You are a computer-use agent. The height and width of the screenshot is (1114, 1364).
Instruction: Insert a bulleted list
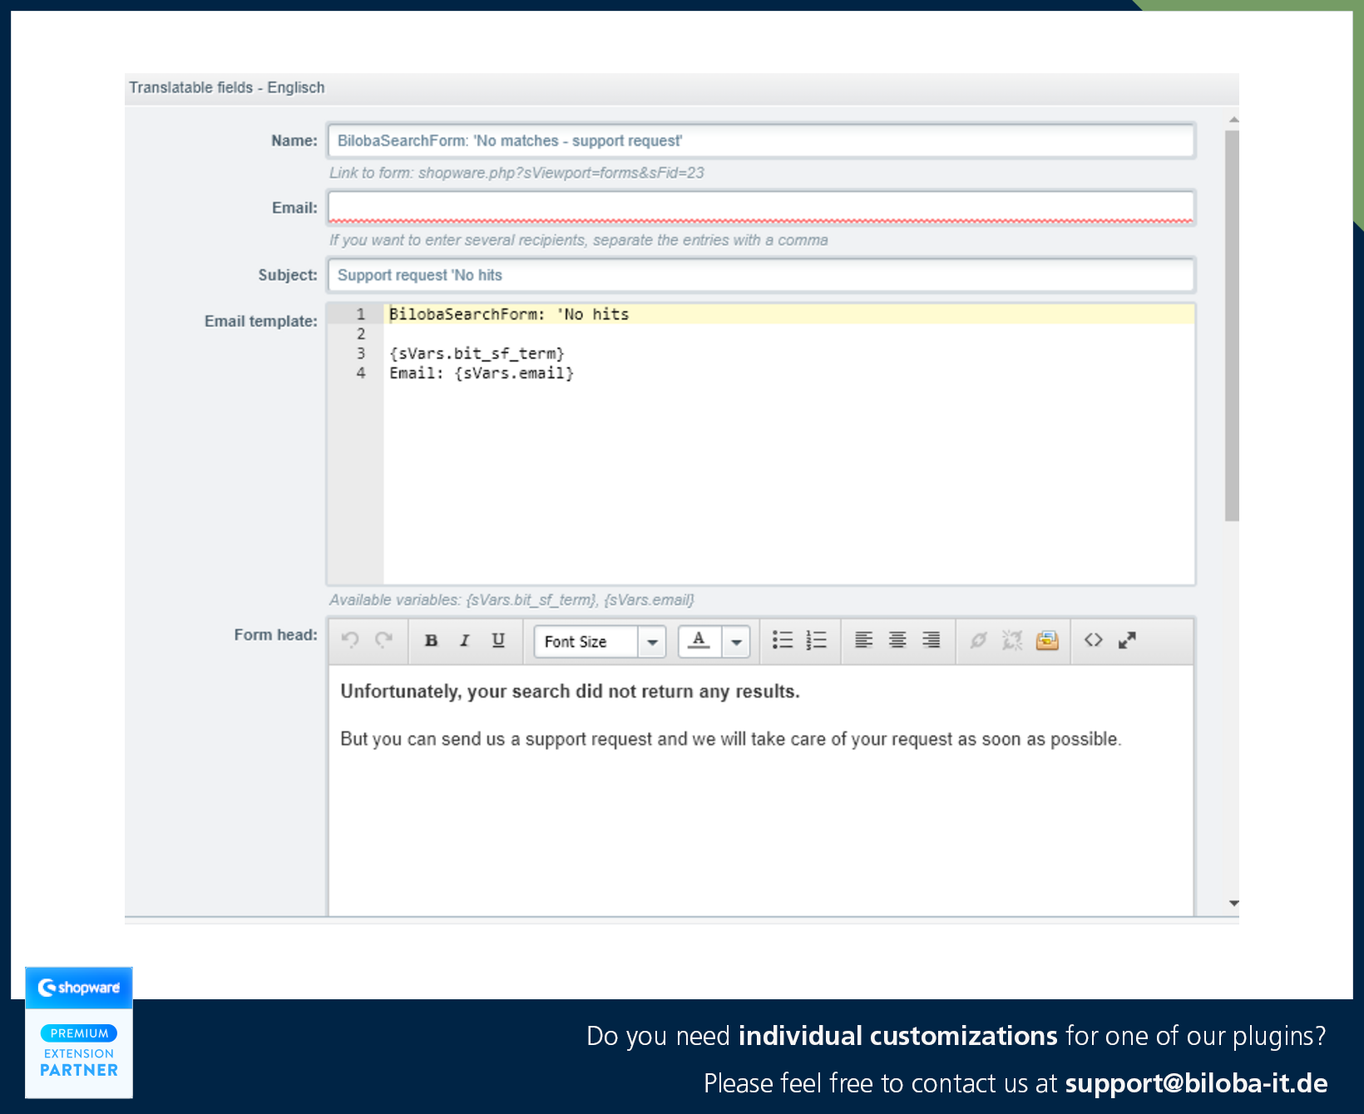click(782, 640)
